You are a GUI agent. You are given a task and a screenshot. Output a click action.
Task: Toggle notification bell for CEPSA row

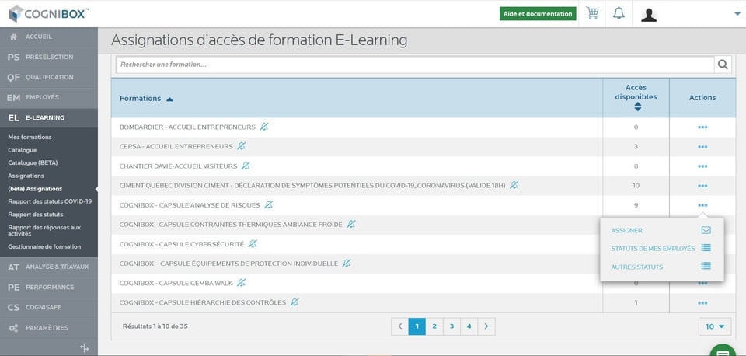point(242,146)
